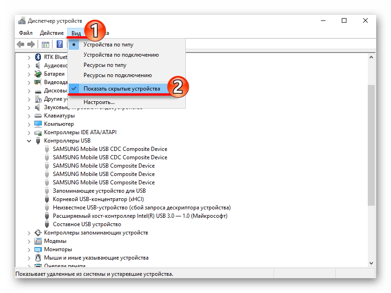
Task: Close the open Вид menu
Action: 76,33
